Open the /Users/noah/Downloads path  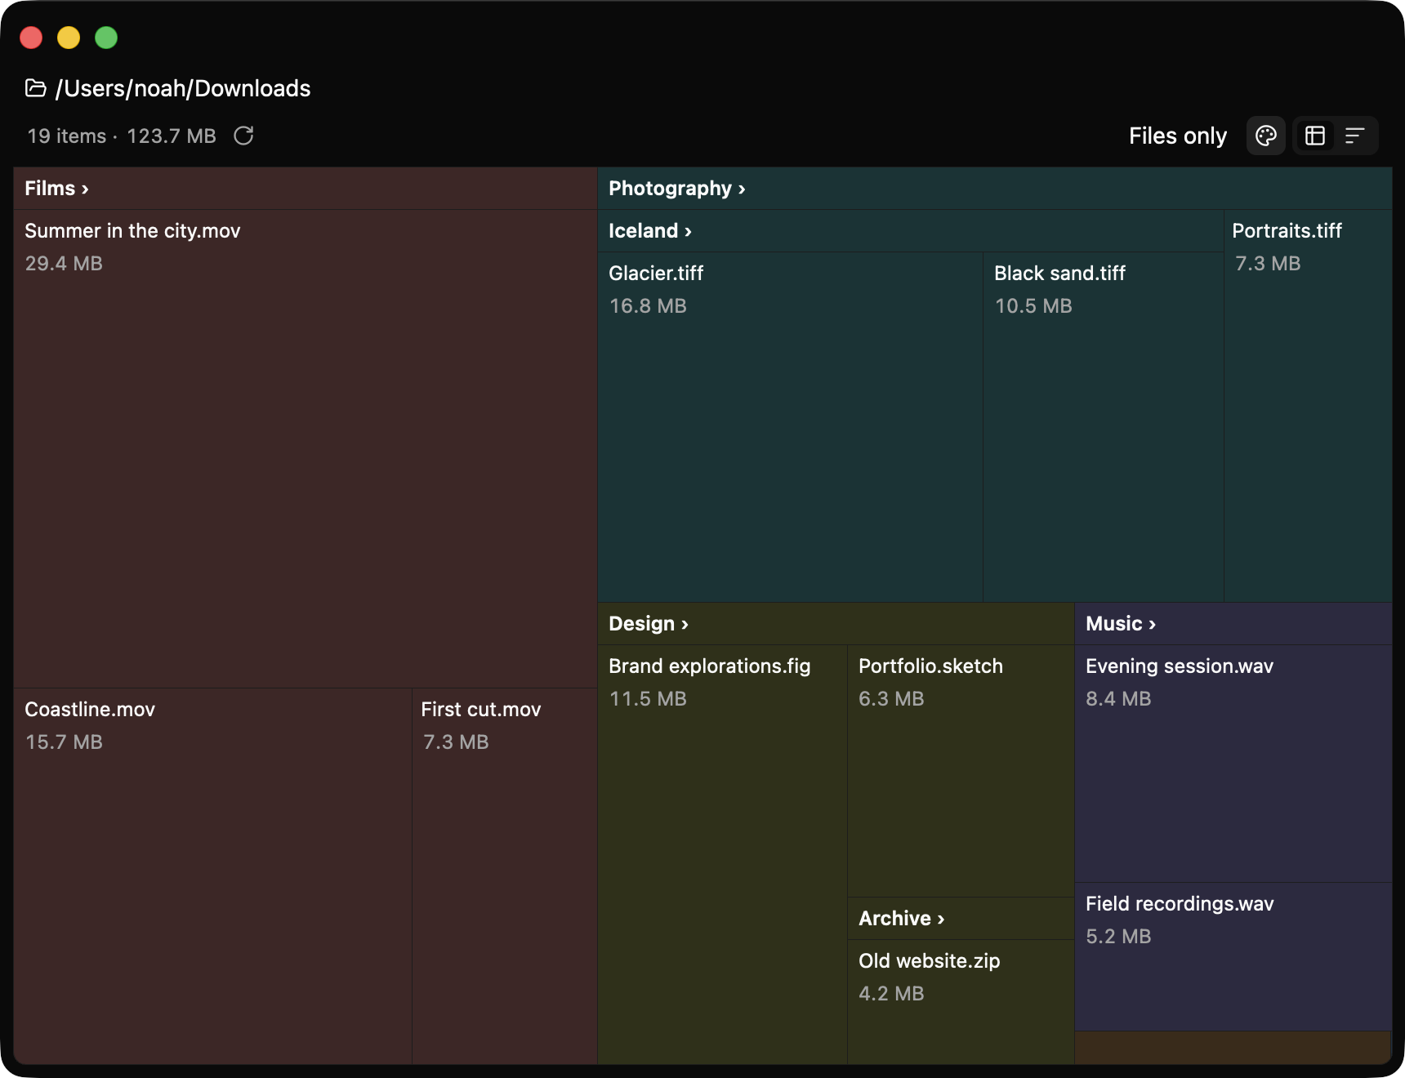click(183, 88)
